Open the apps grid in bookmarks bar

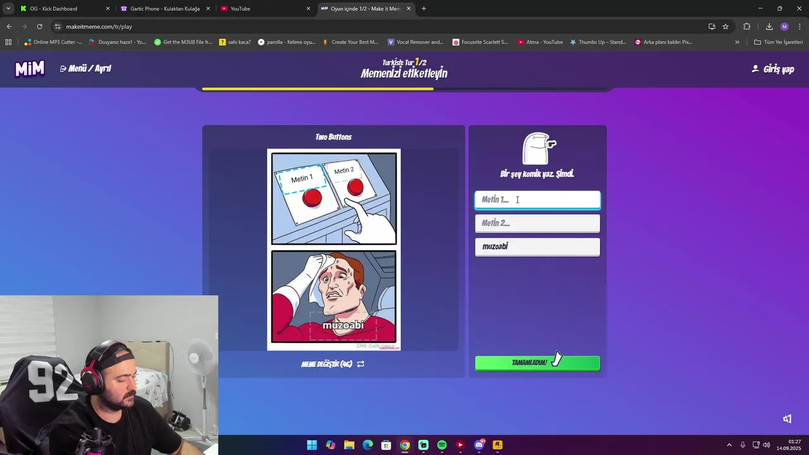pos(8,42)
